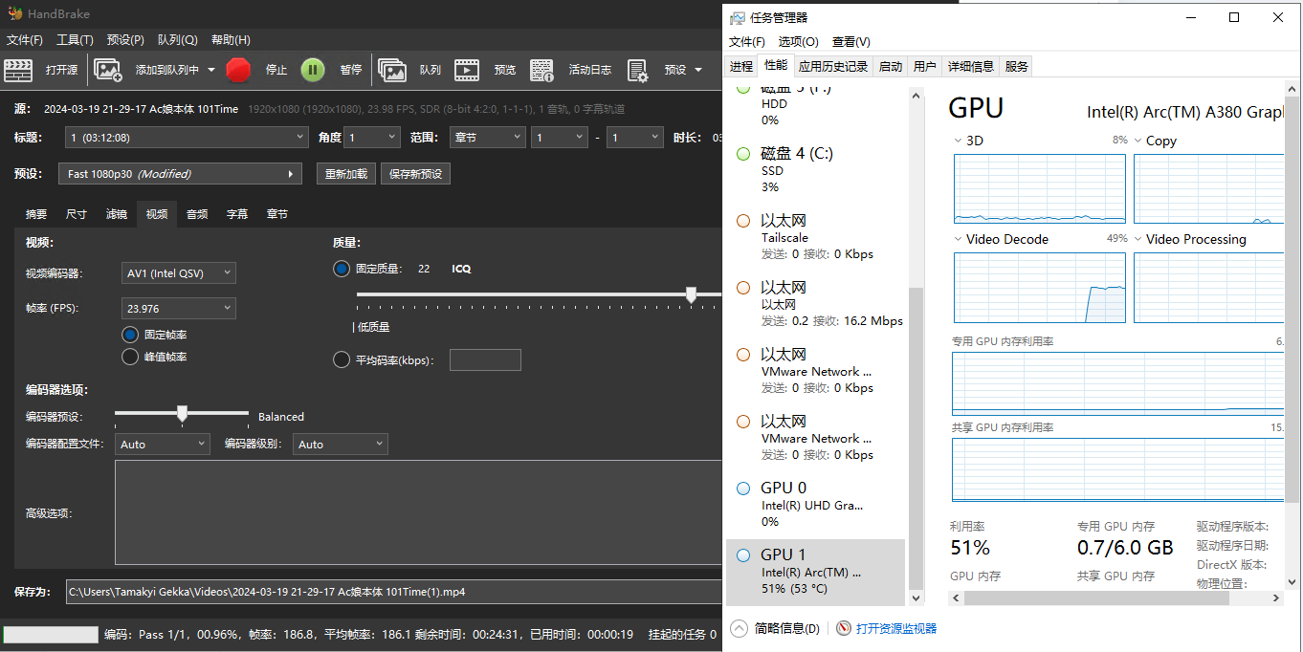1303x652 pixels.
Task: Switch to the 启动 tab in Task Manager
Action: pyautogui.click(x=891, y=66)
